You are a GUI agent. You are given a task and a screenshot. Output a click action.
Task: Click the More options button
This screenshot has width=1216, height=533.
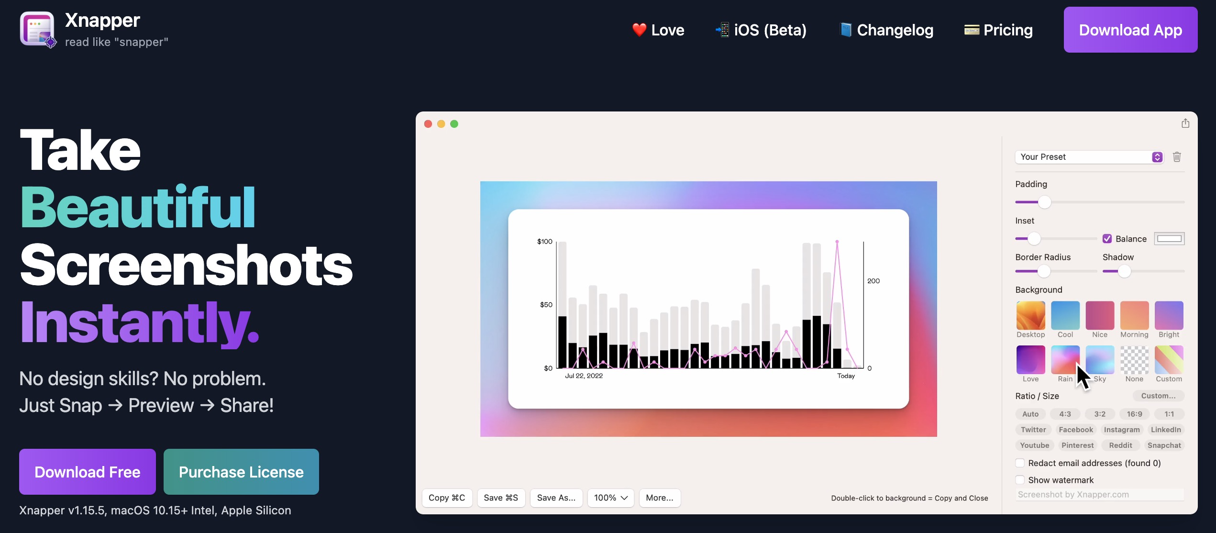(x=658, y=497)
